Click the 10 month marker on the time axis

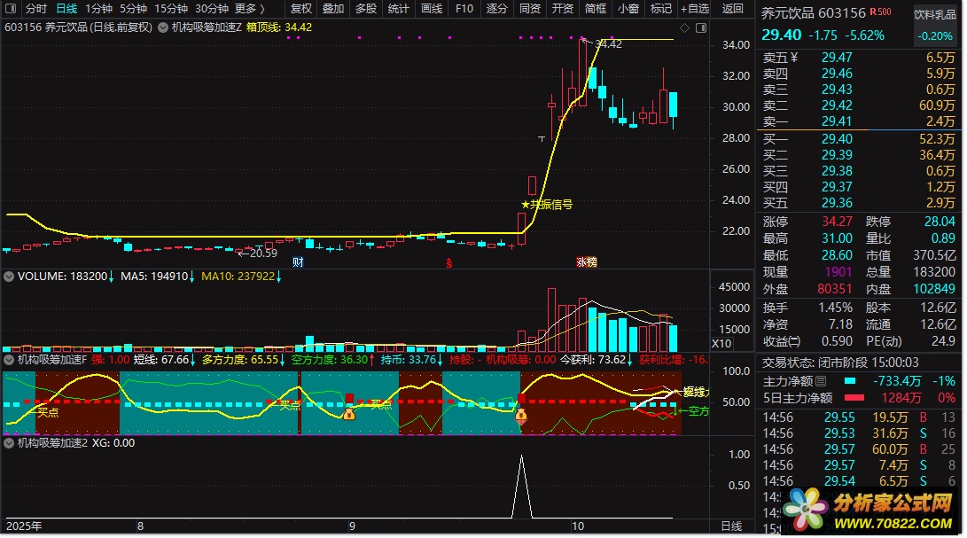point(577,526)
